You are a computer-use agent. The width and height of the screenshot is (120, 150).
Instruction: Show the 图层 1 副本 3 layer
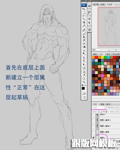(93, 120)
